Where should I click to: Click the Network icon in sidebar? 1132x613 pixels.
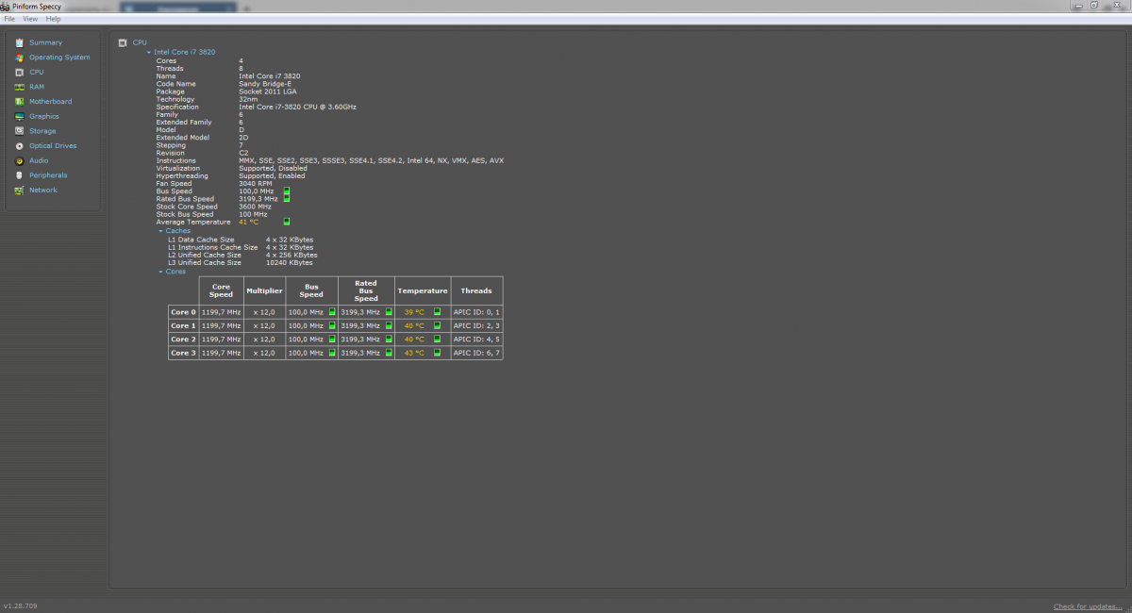pos(20,191)
